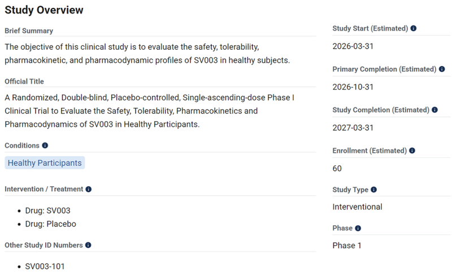Screen dimensions: 452x275
Task: Click the Healthy Participants condition tag
Action: pyautogui.click(x=45, y=163)
